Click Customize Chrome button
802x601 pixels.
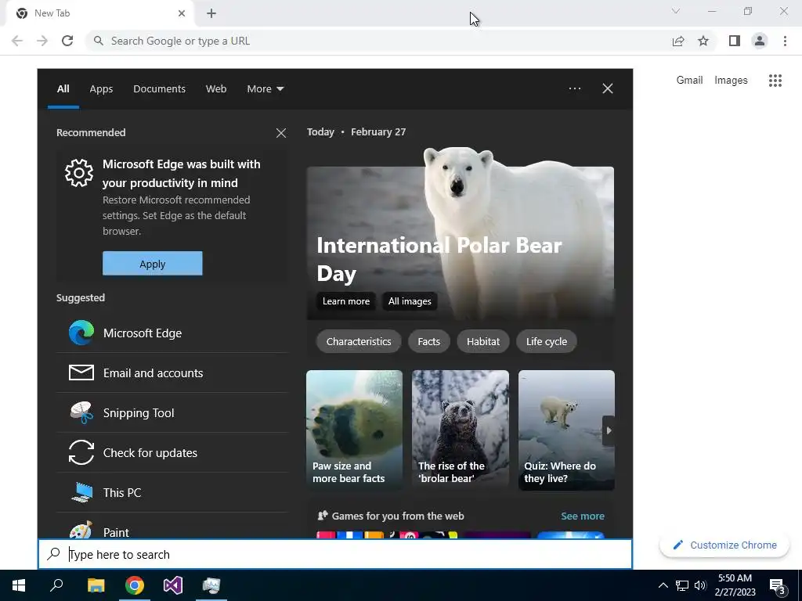(724, 545)
